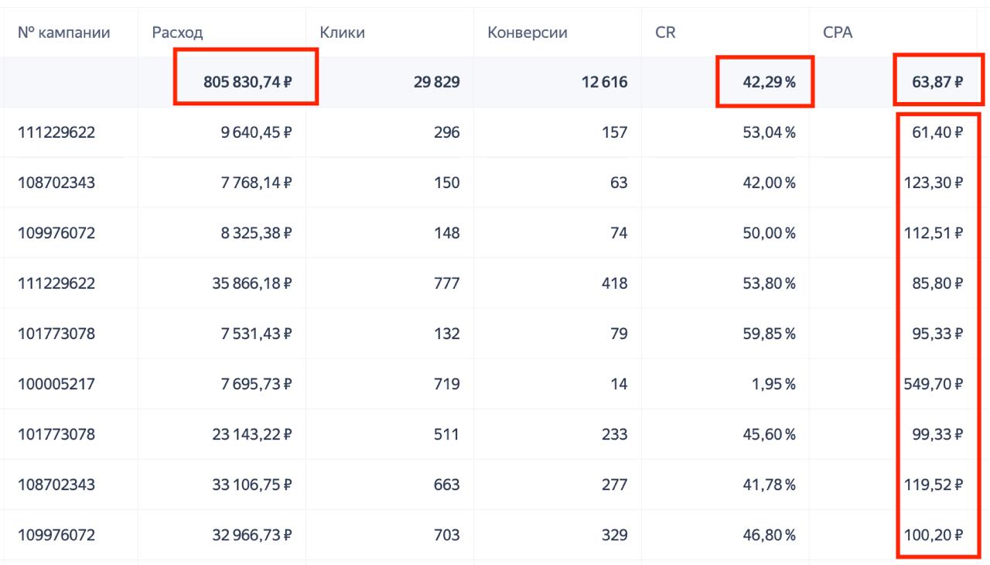The image size is (990, 565).
Task: Sort table by Конверсии header
Action: [x=527, y=33]
